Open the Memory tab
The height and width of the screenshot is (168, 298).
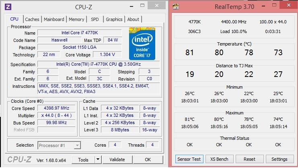(76, 19)
